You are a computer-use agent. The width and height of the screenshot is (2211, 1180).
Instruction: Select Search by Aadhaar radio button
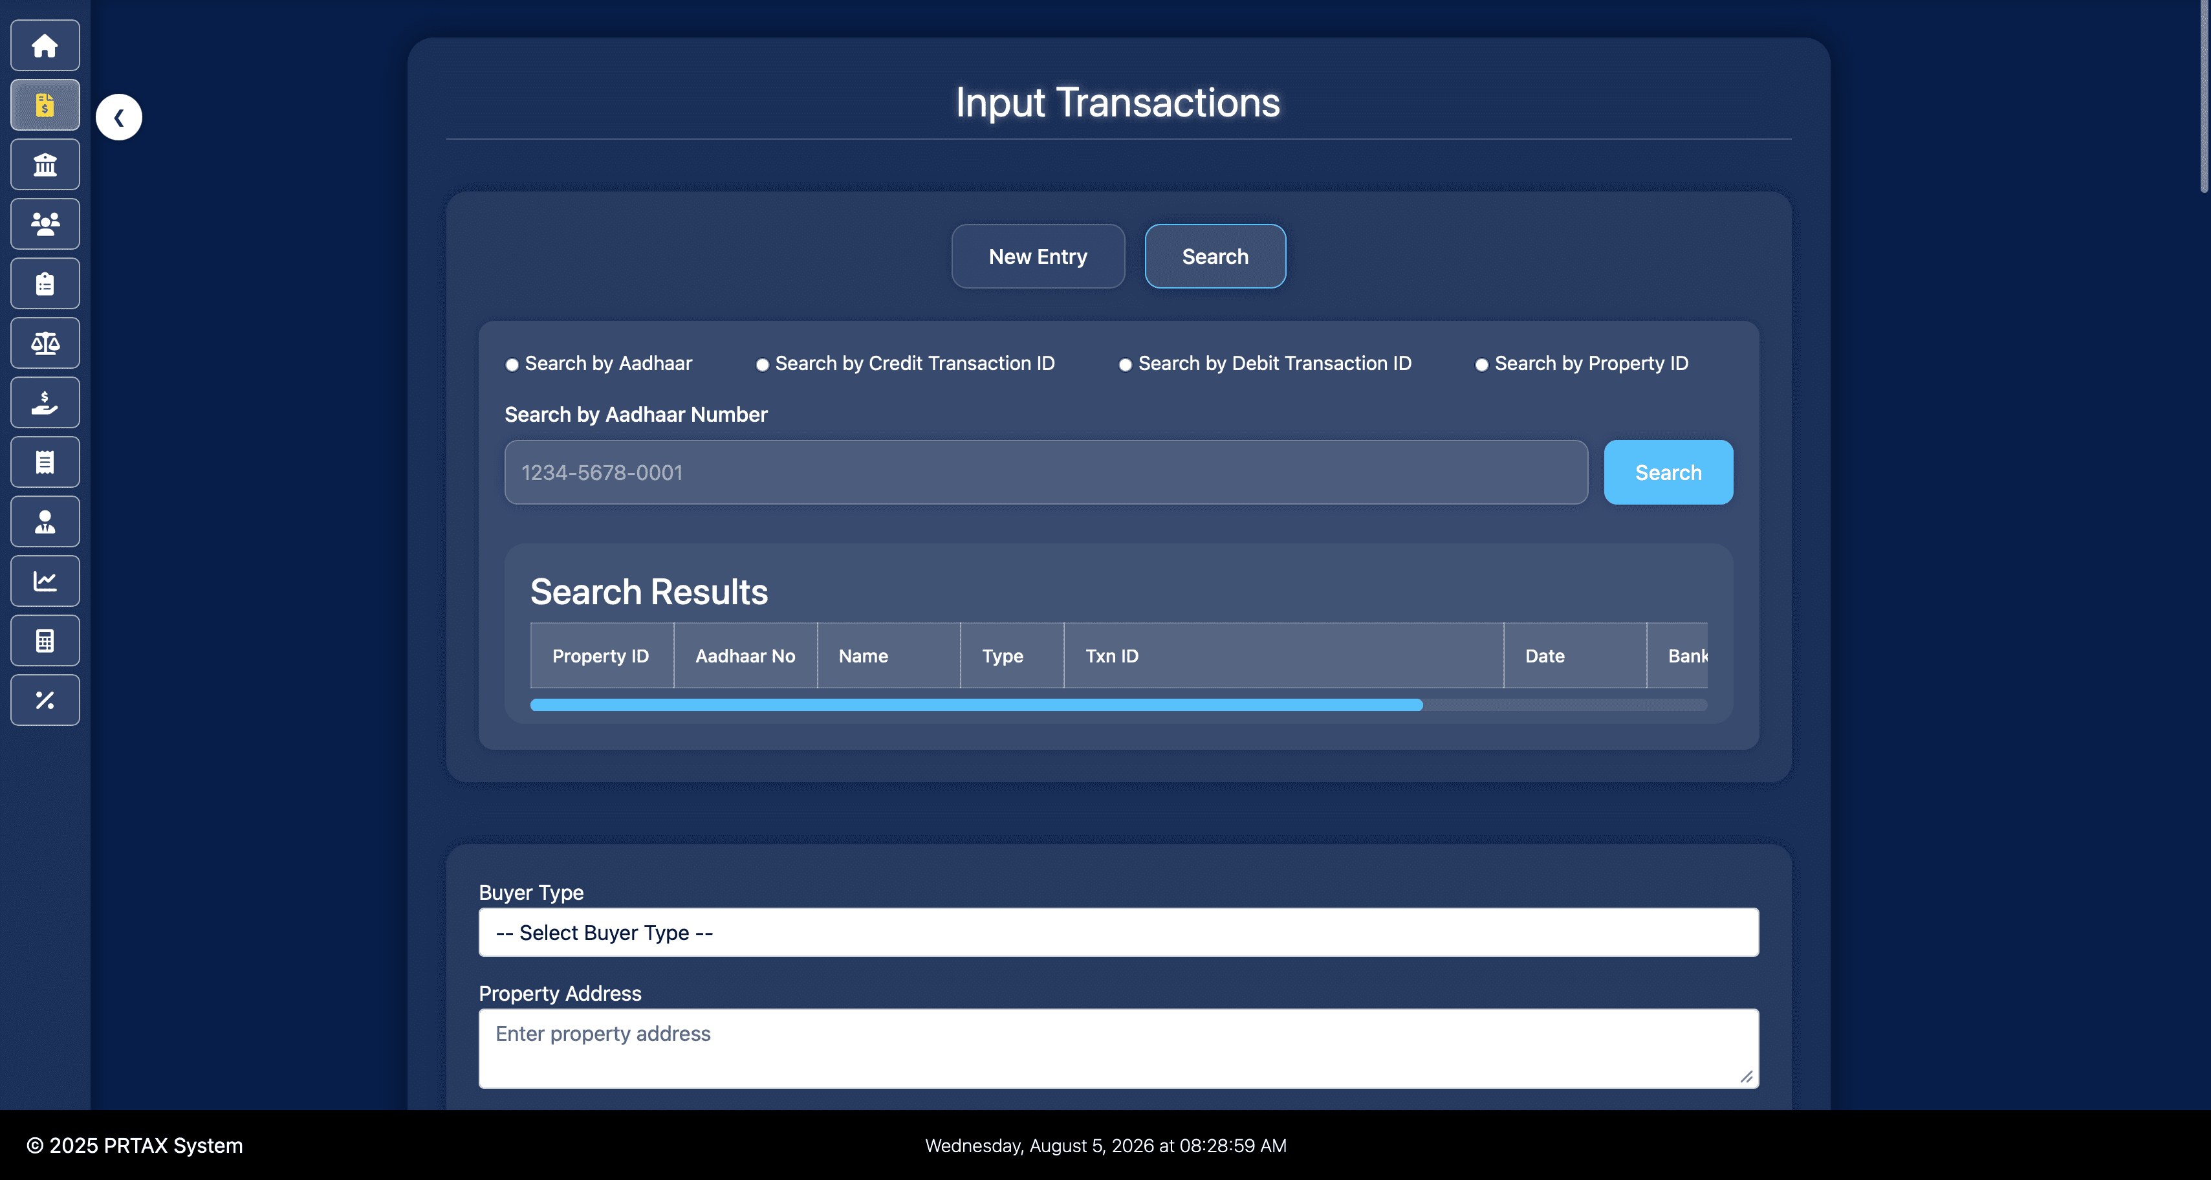point(512,365)
